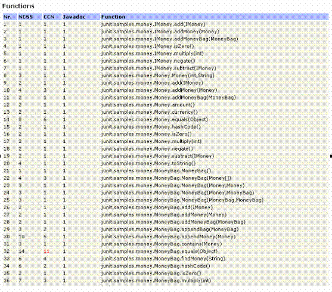Select Money.amount() function entry
This screenshot has height=292, width=332.
[x=148, y=105]
